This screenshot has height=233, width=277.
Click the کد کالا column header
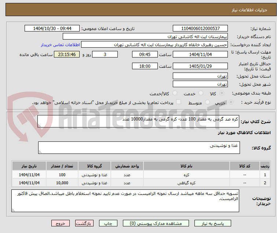[x=245, y=166]
